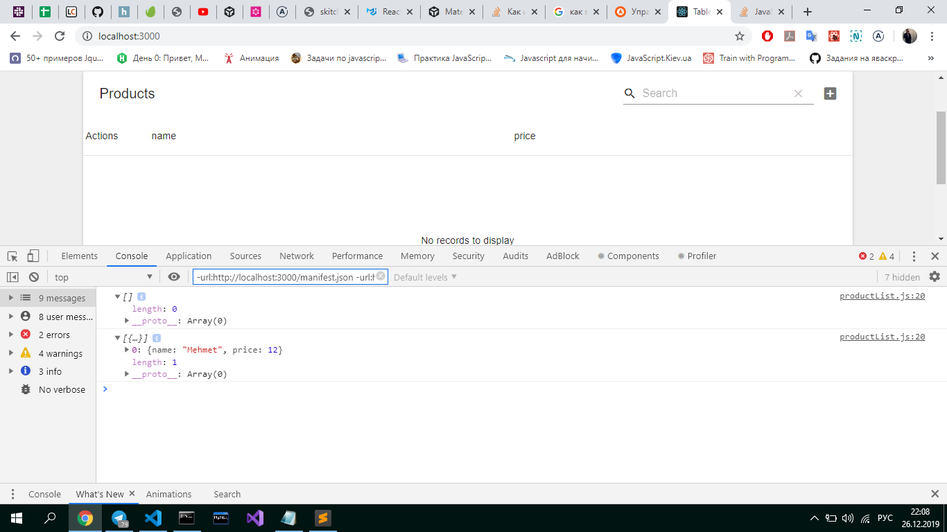Select the No verbose sidebar entry
Viewport: 947px width, 532px height.
tap(48, 389)
